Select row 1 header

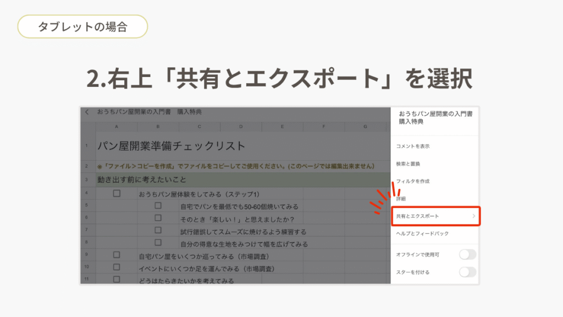(x=88, y=145)
